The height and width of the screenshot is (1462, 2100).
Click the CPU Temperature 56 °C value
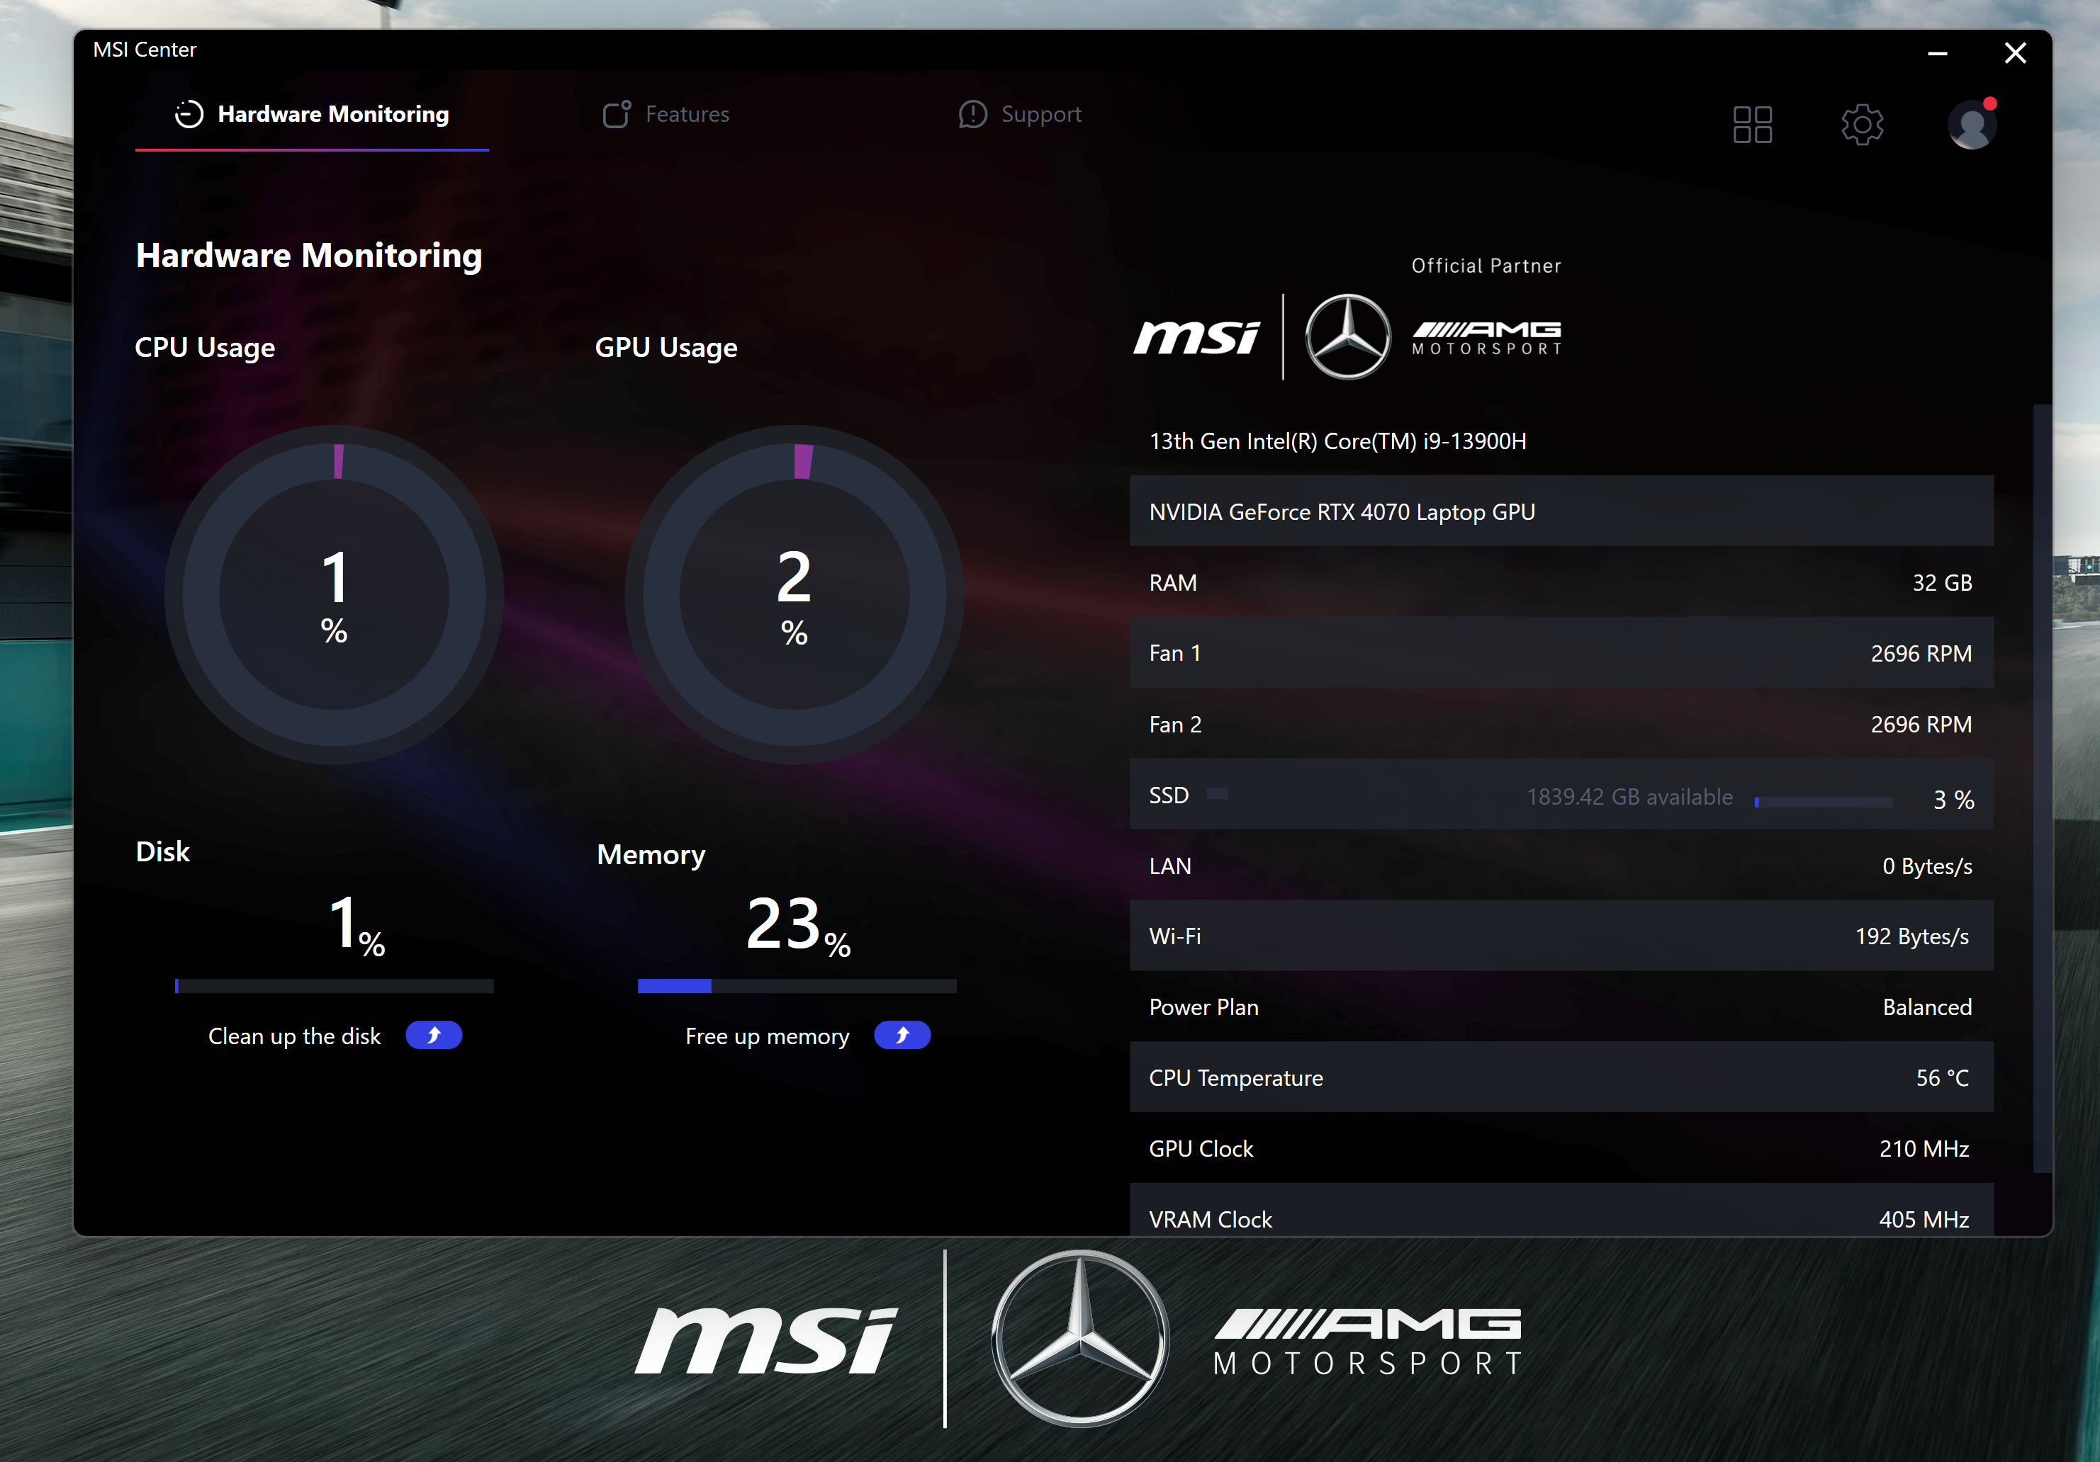1942,1078
